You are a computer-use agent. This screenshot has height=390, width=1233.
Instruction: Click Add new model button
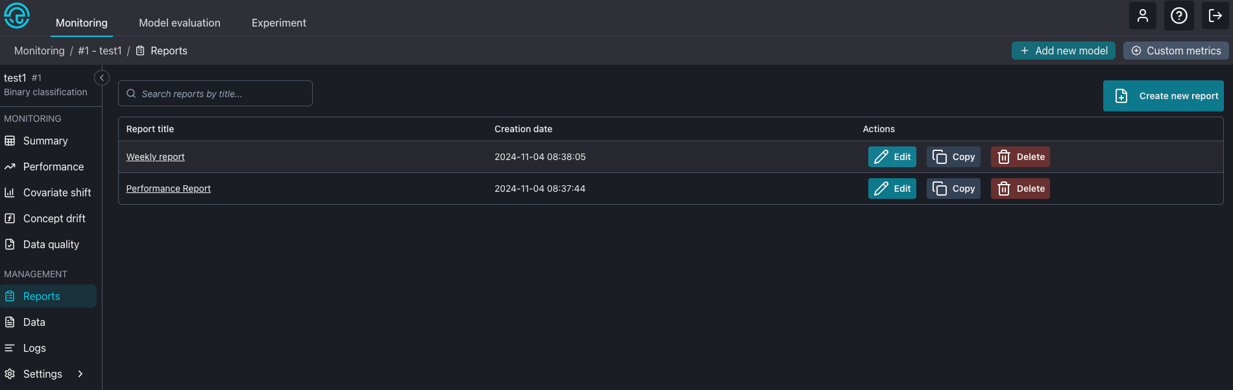(x=1063, y=51)
